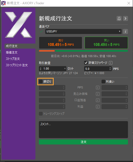This screenshot has width=133, height=162.
Task: Enable the 利食い checkbox
Action: click(x=103, y=82)
